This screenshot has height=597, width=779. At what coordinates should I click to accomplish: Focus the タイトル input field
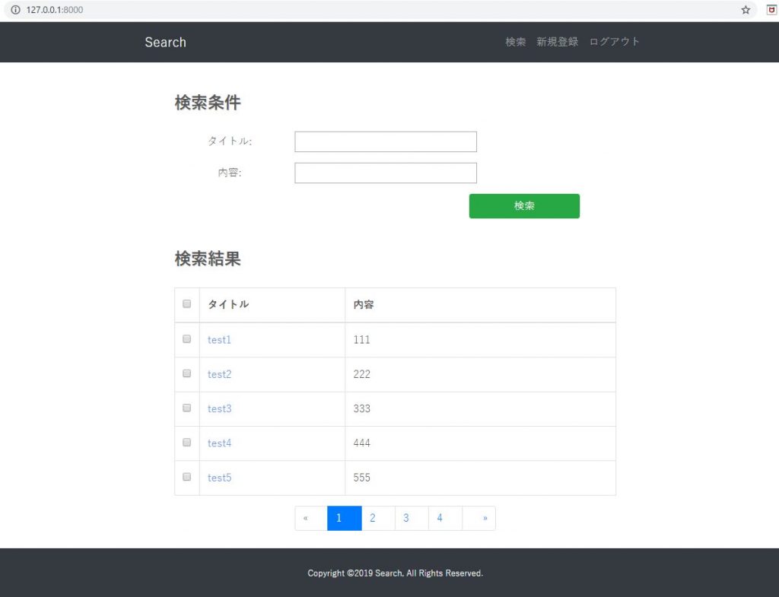(385, 142)
